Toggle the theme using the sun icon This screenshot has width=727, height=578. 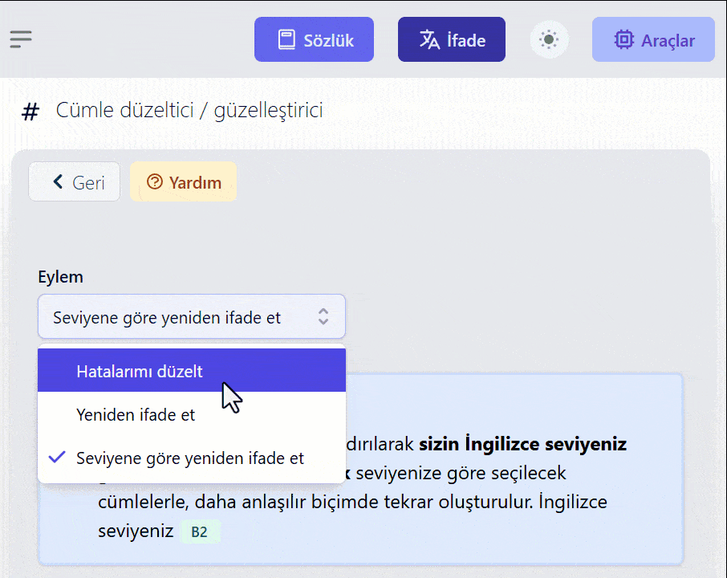tap(549, 39)
